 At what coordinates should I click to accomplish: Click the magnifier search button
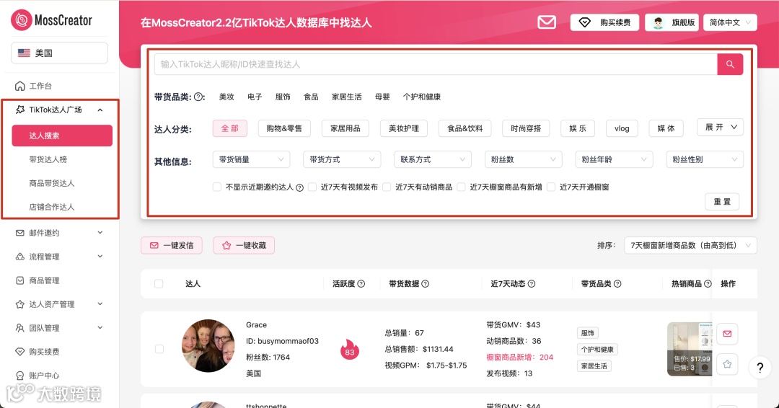[730, 65]
